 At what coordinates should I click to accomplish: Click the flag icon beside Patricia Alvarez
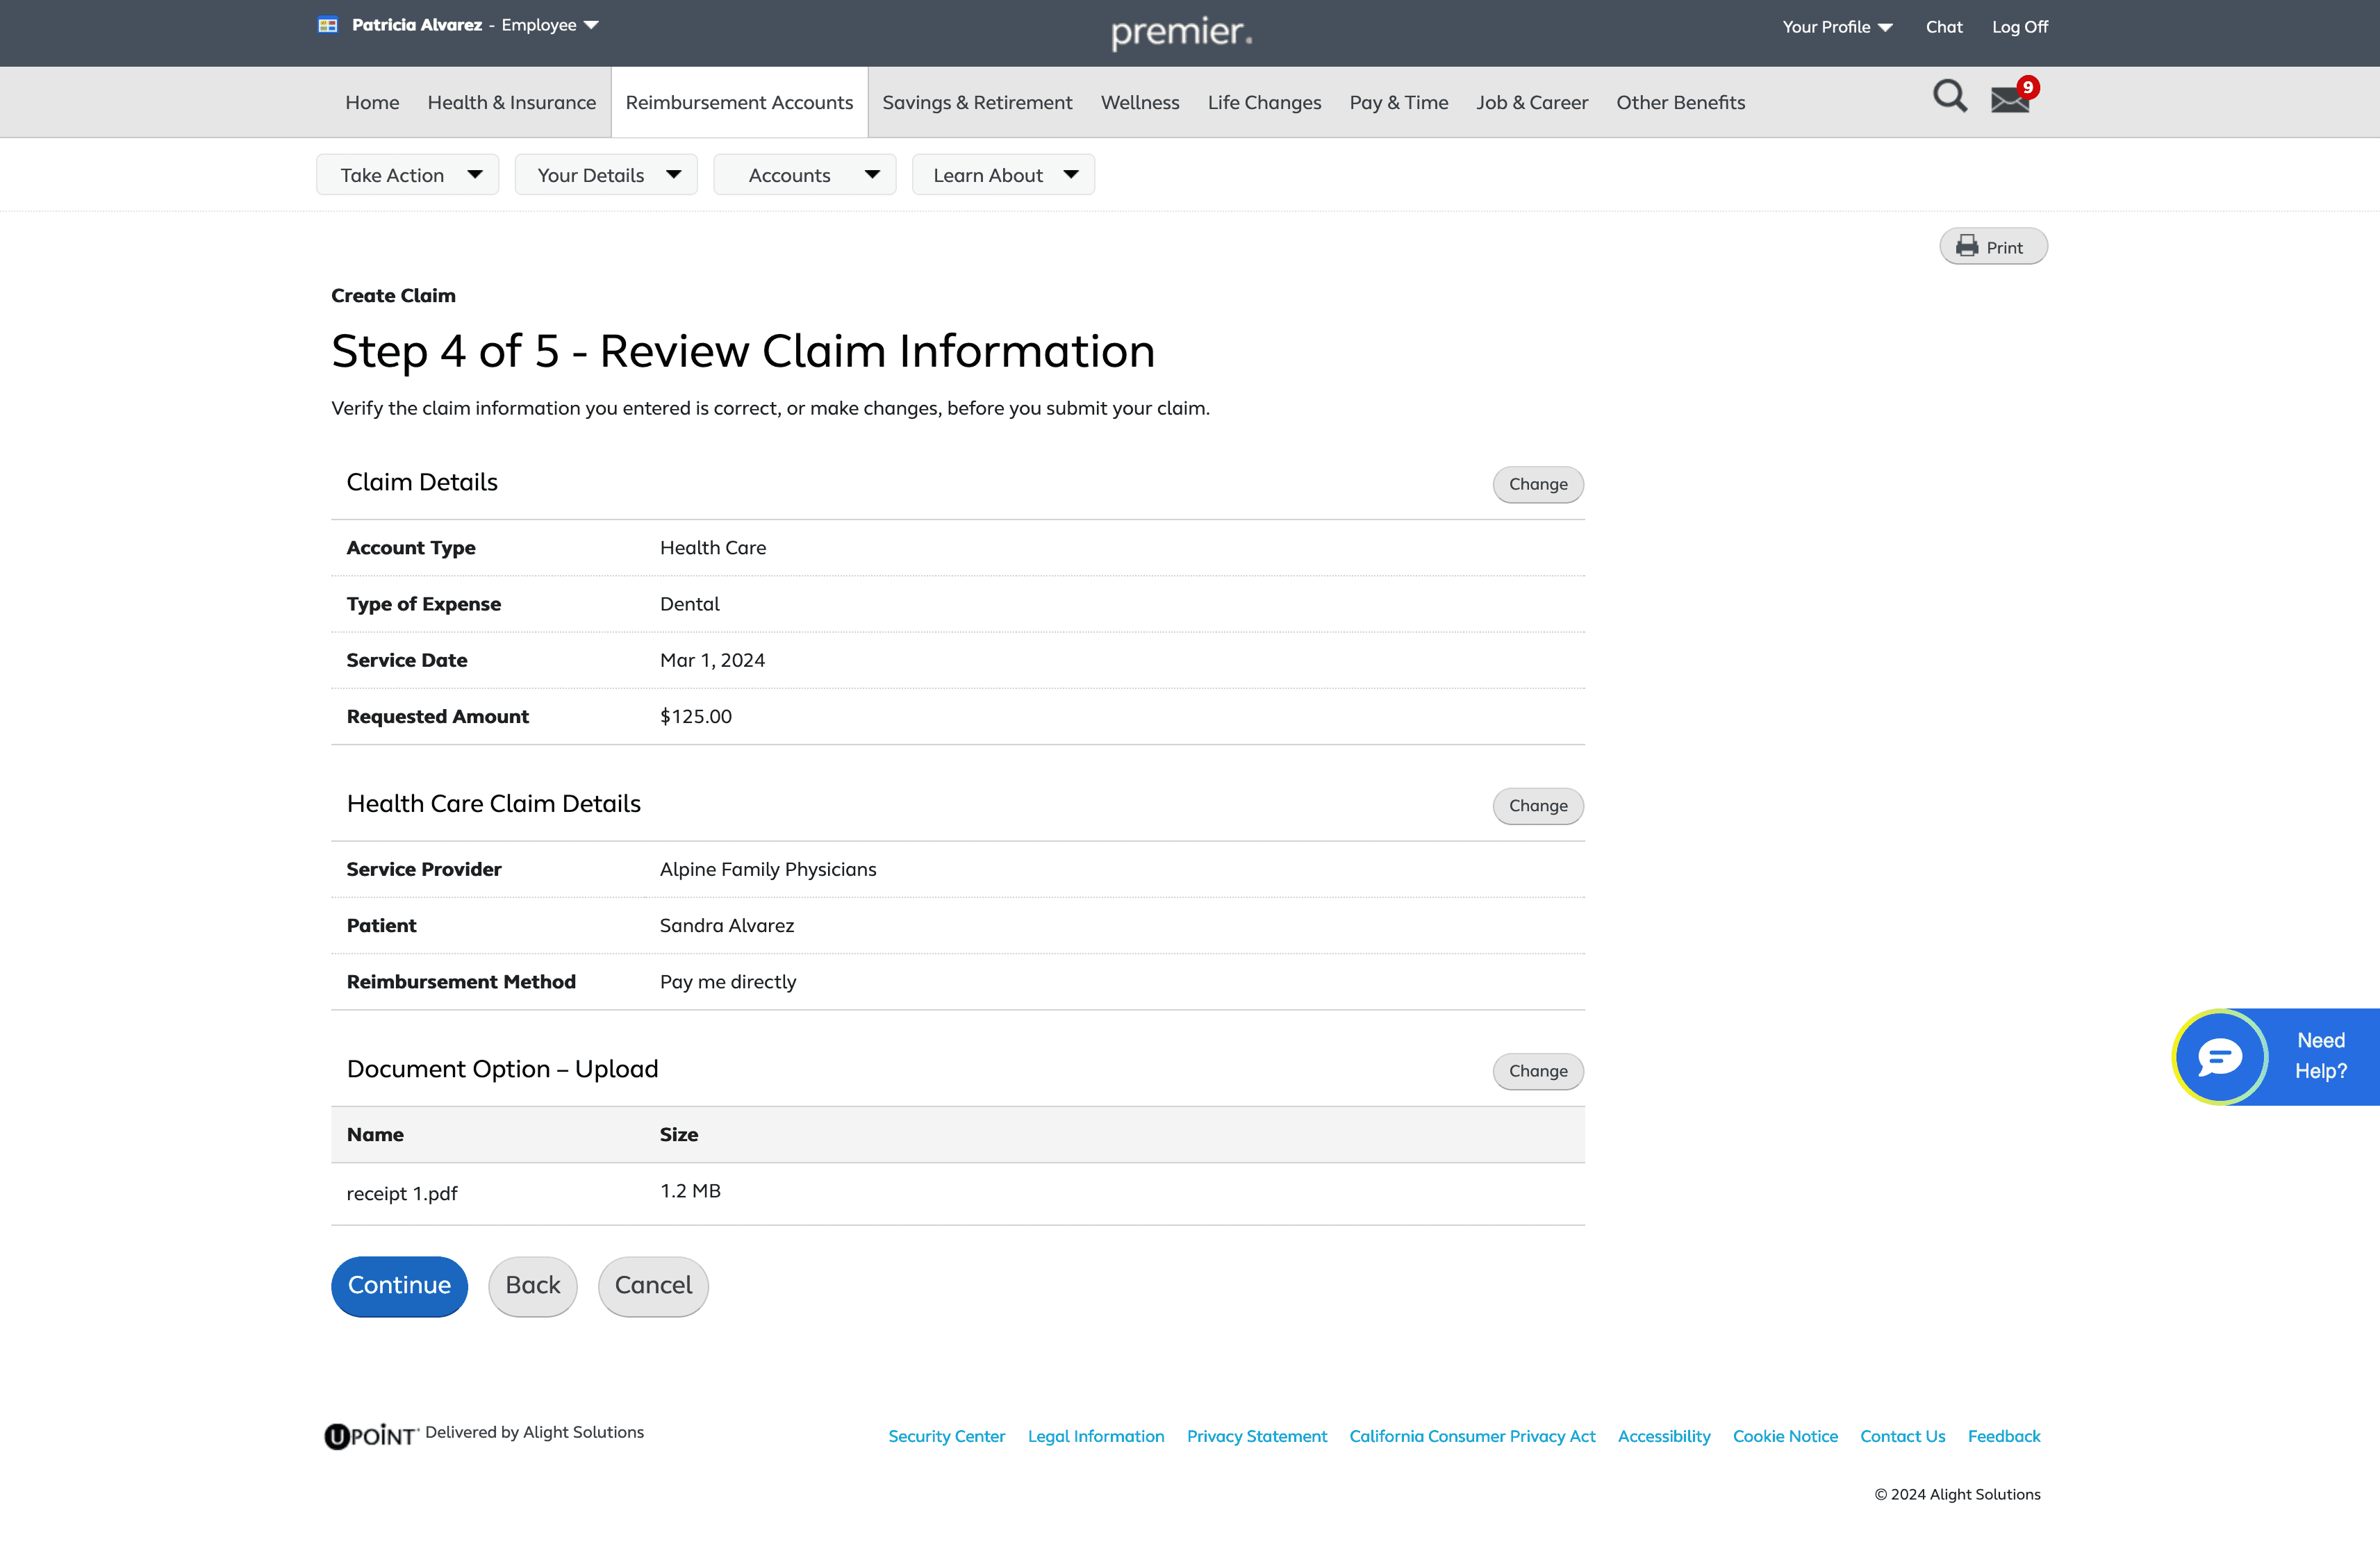(x=328, y=25)
